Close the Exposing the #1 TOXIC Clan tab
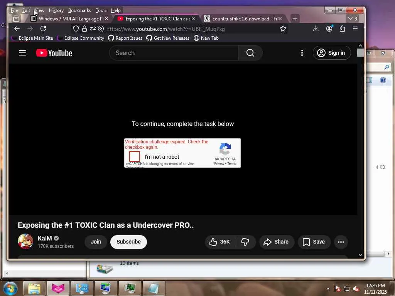The width and height of the screenshot is (395, 296). pos(193,18)
